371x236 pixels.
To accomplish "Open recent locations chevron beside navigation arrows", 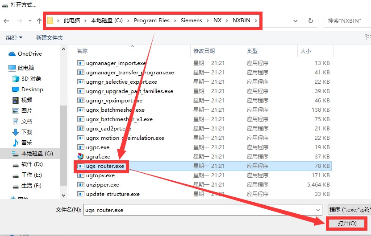I will [x=30, y=21].
